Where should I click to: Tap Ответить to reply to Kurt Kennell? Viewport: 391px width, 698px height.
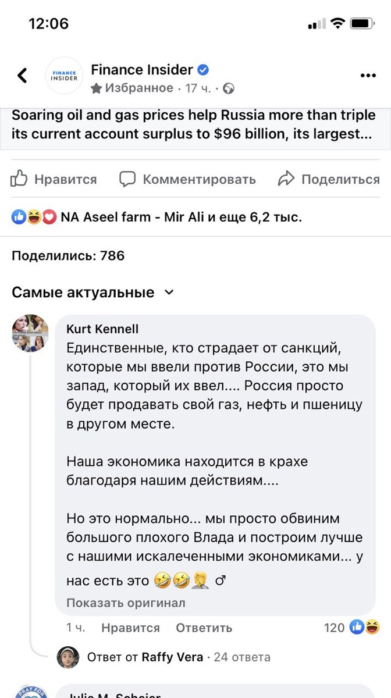pyautogui.click(x=204, y=628)
